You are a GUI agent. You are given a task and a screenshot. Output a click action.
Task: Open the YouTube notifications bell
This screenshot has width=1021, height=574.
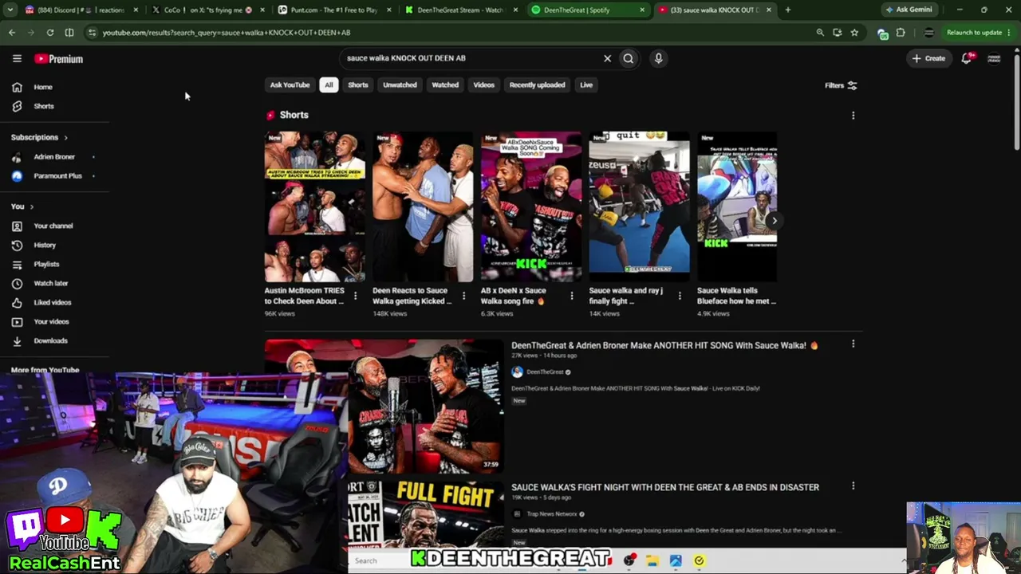(967, 58)
